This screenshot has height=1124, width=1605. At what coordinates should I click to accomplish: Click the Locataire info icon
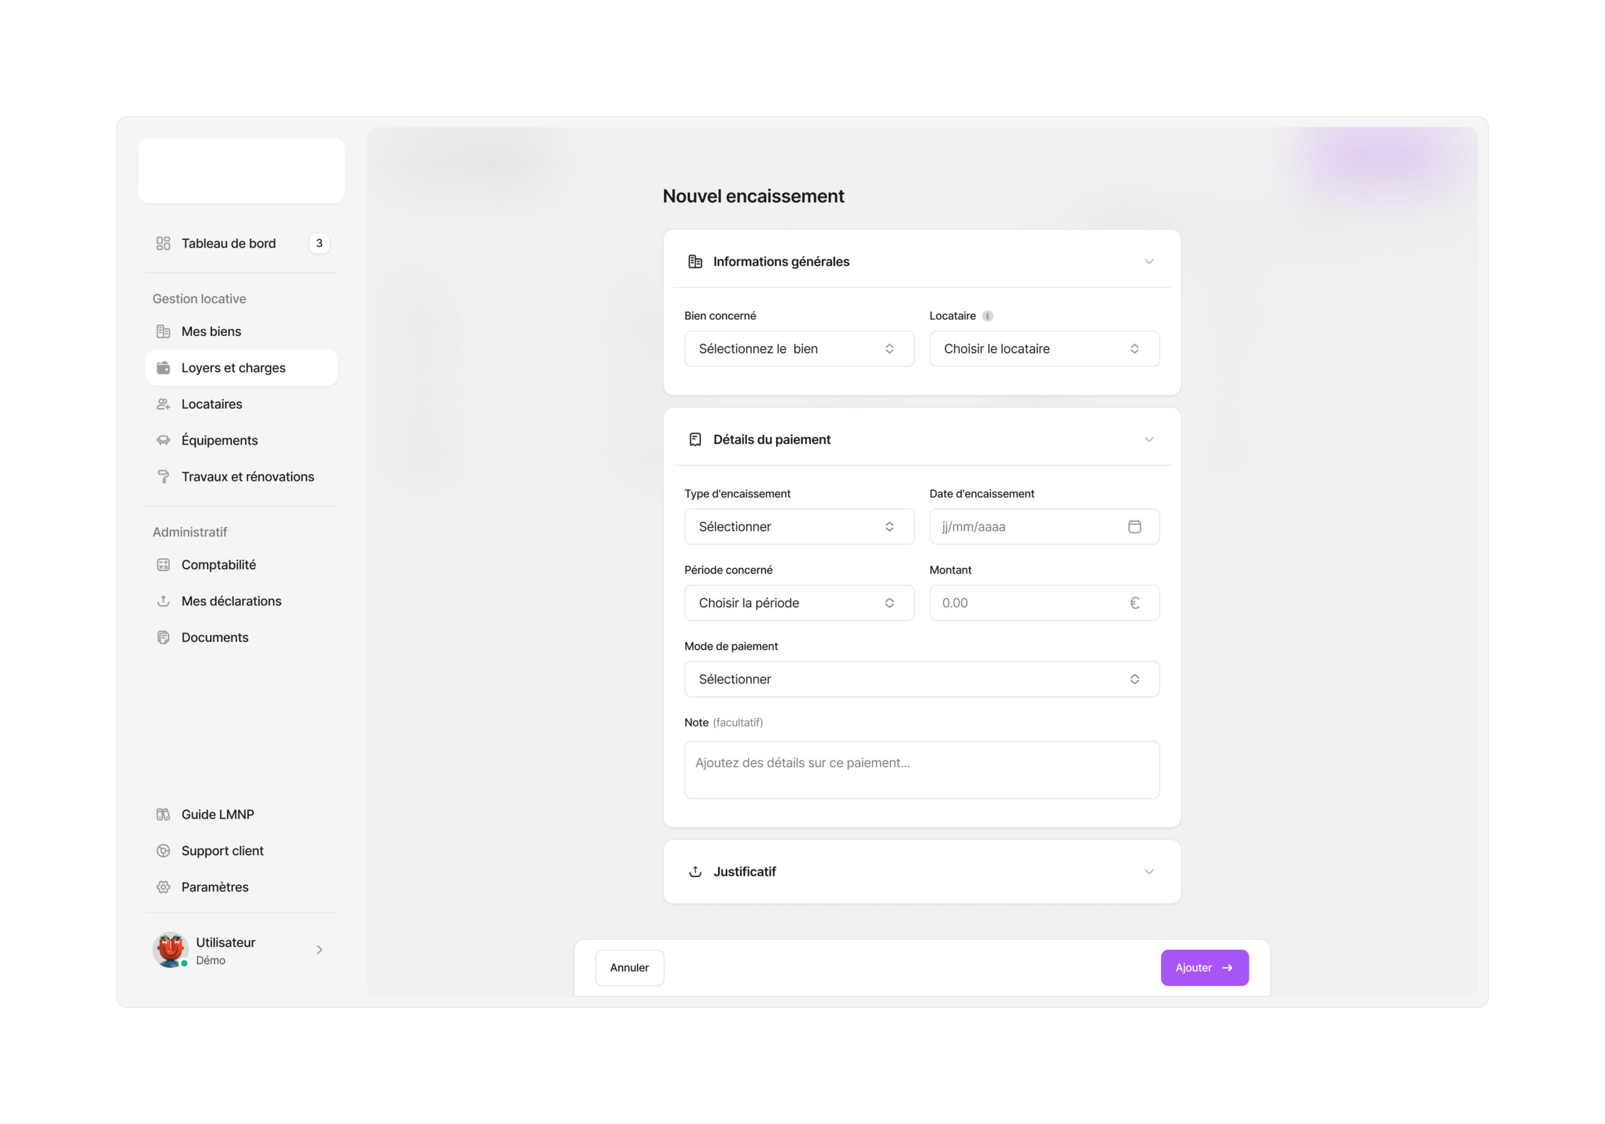click(x=987, y=316)
